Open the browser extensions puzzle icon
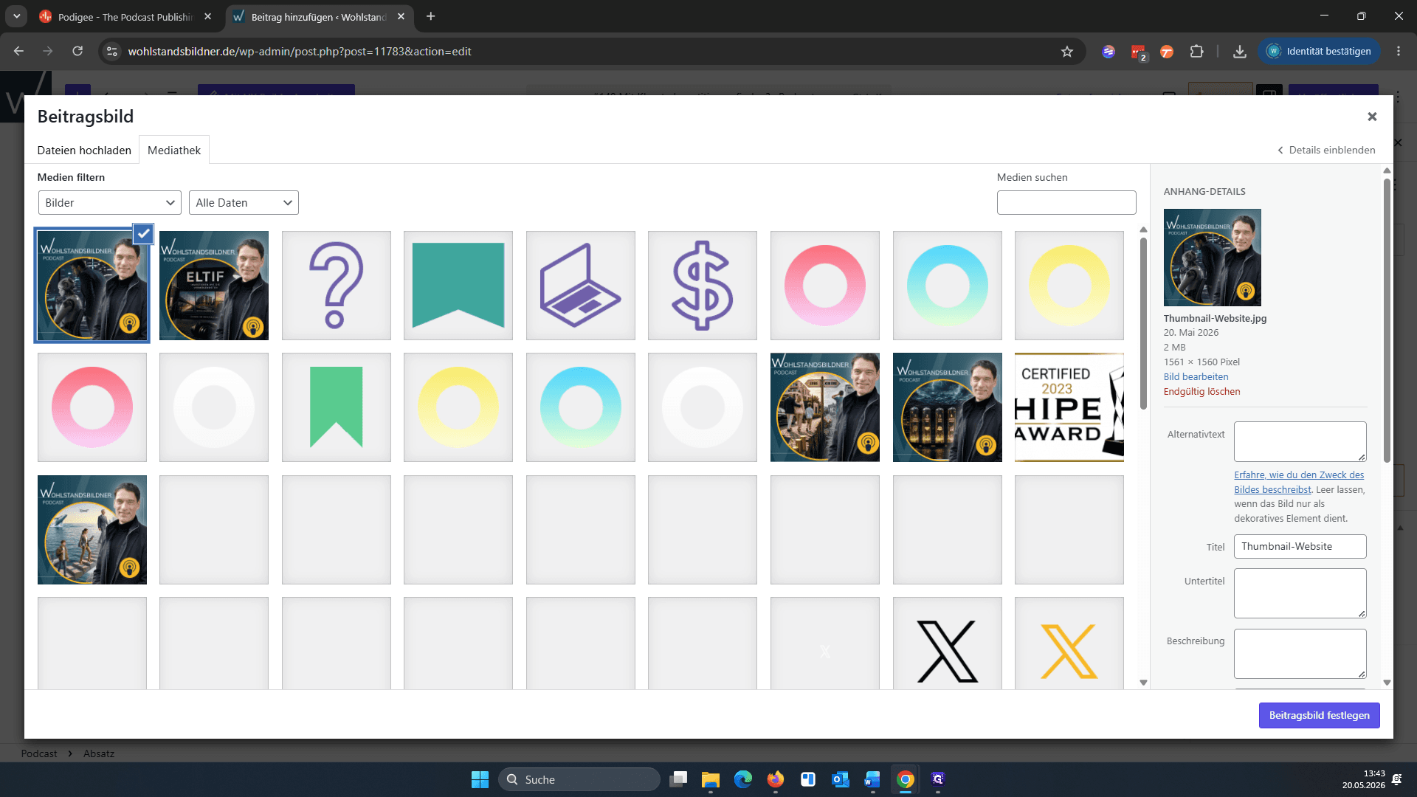This screenshot has height=797, width=1417. pyautogui.click(x=1196, y=51)
